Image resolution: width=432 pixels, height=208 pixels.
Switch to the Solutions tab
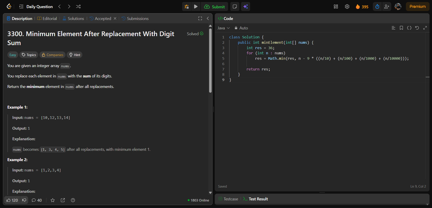pyautogui.click(x=73, y=19)
